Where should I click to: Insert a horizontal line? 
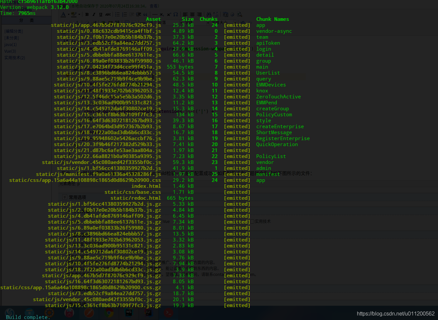click(155, 14)
